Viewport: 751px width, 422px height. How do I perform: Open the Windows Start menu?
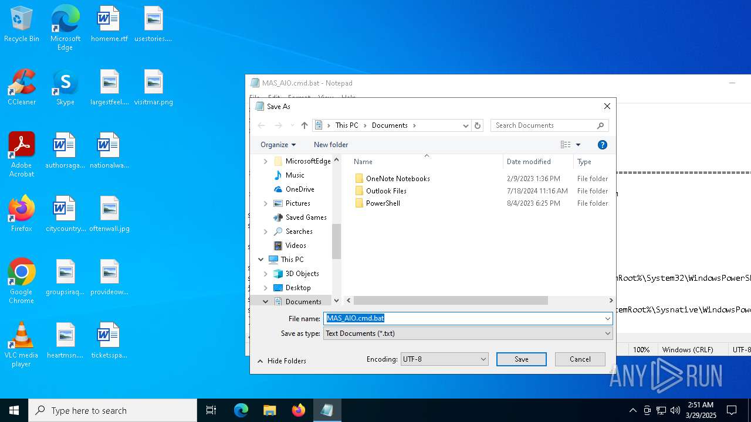click(x=14, y=410)
